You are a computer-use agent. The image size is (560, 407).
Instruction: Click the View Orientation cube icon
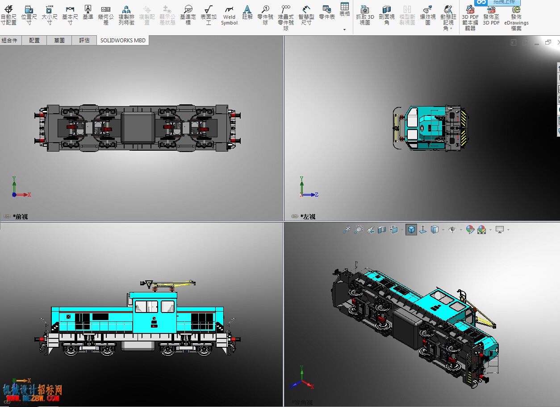[x=393, y=230]
